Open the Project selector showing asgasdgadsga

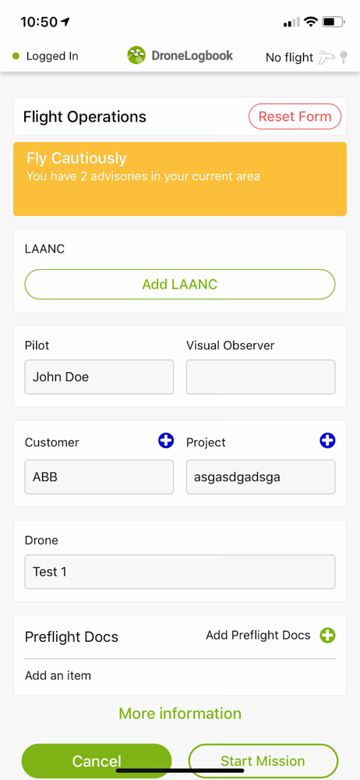click(x=260, y=477)
